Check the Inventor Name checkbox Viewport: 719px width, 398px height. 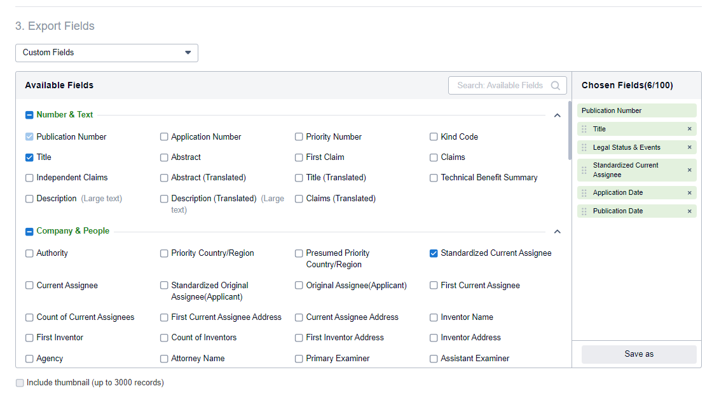pos(434,317)
